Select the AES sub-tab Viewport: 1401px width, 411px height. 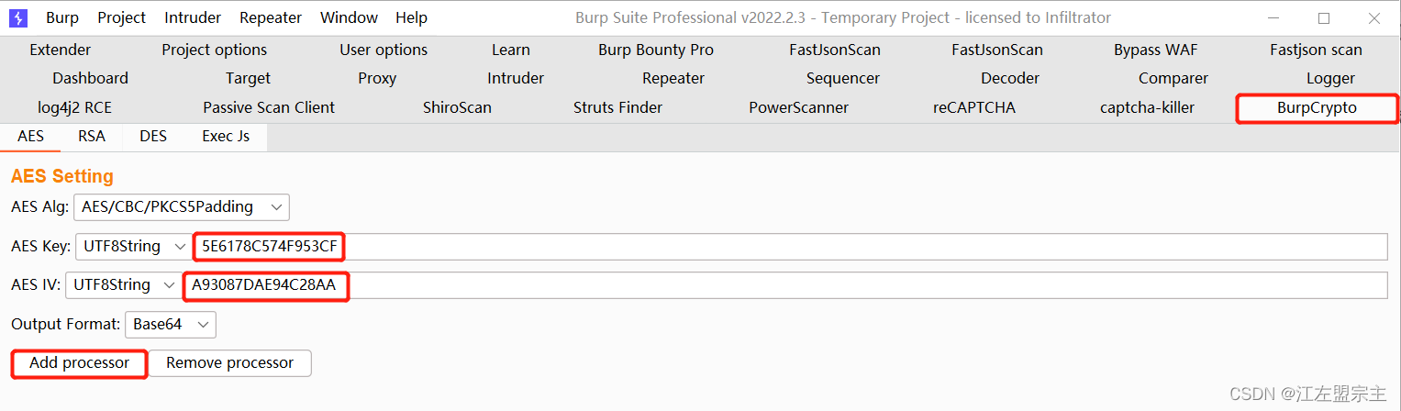click(x=31, y=137)
